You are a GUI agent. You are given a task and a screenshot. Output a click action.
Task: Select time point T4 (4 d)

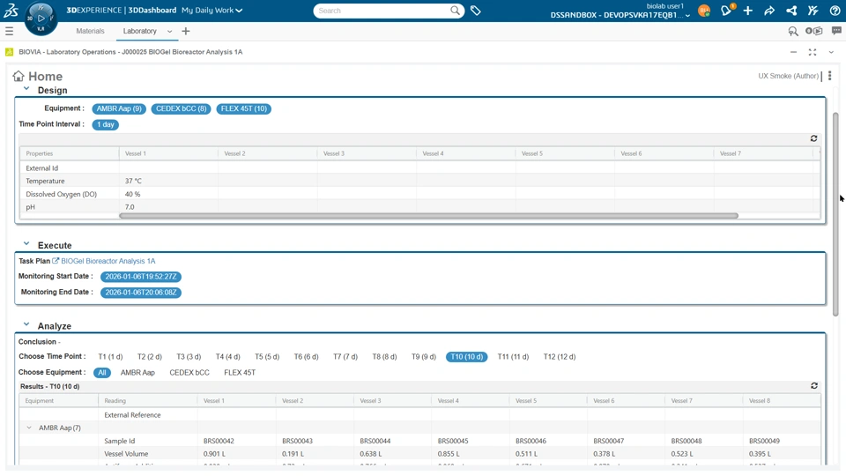click(227, 357)
